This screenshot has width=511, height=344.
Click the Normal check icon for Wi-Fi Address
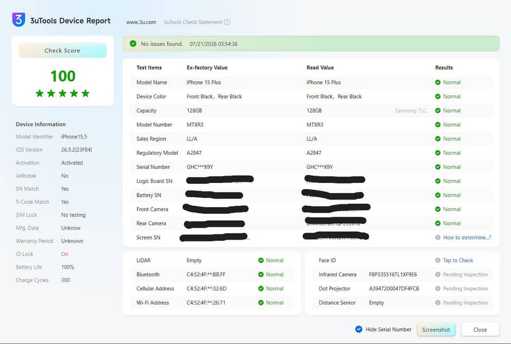tap(261, 303)
